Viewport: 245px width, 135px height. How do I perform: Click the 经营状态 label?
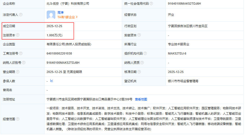tap(130, 15)
